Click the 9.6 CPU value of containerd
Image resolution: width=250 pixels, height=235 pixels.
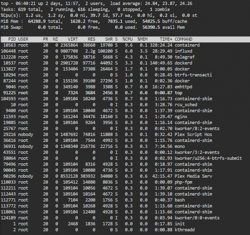[x=129, y=45]
